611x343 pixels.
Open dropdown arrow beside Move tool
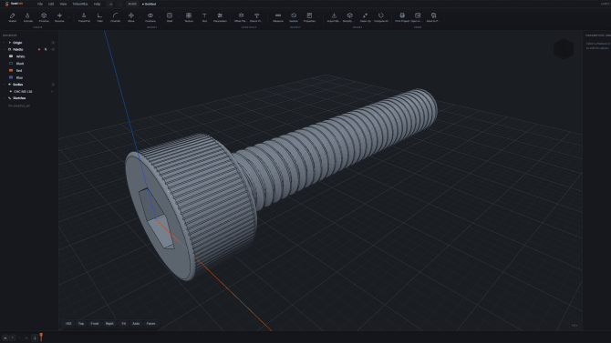tap(140, 17)
